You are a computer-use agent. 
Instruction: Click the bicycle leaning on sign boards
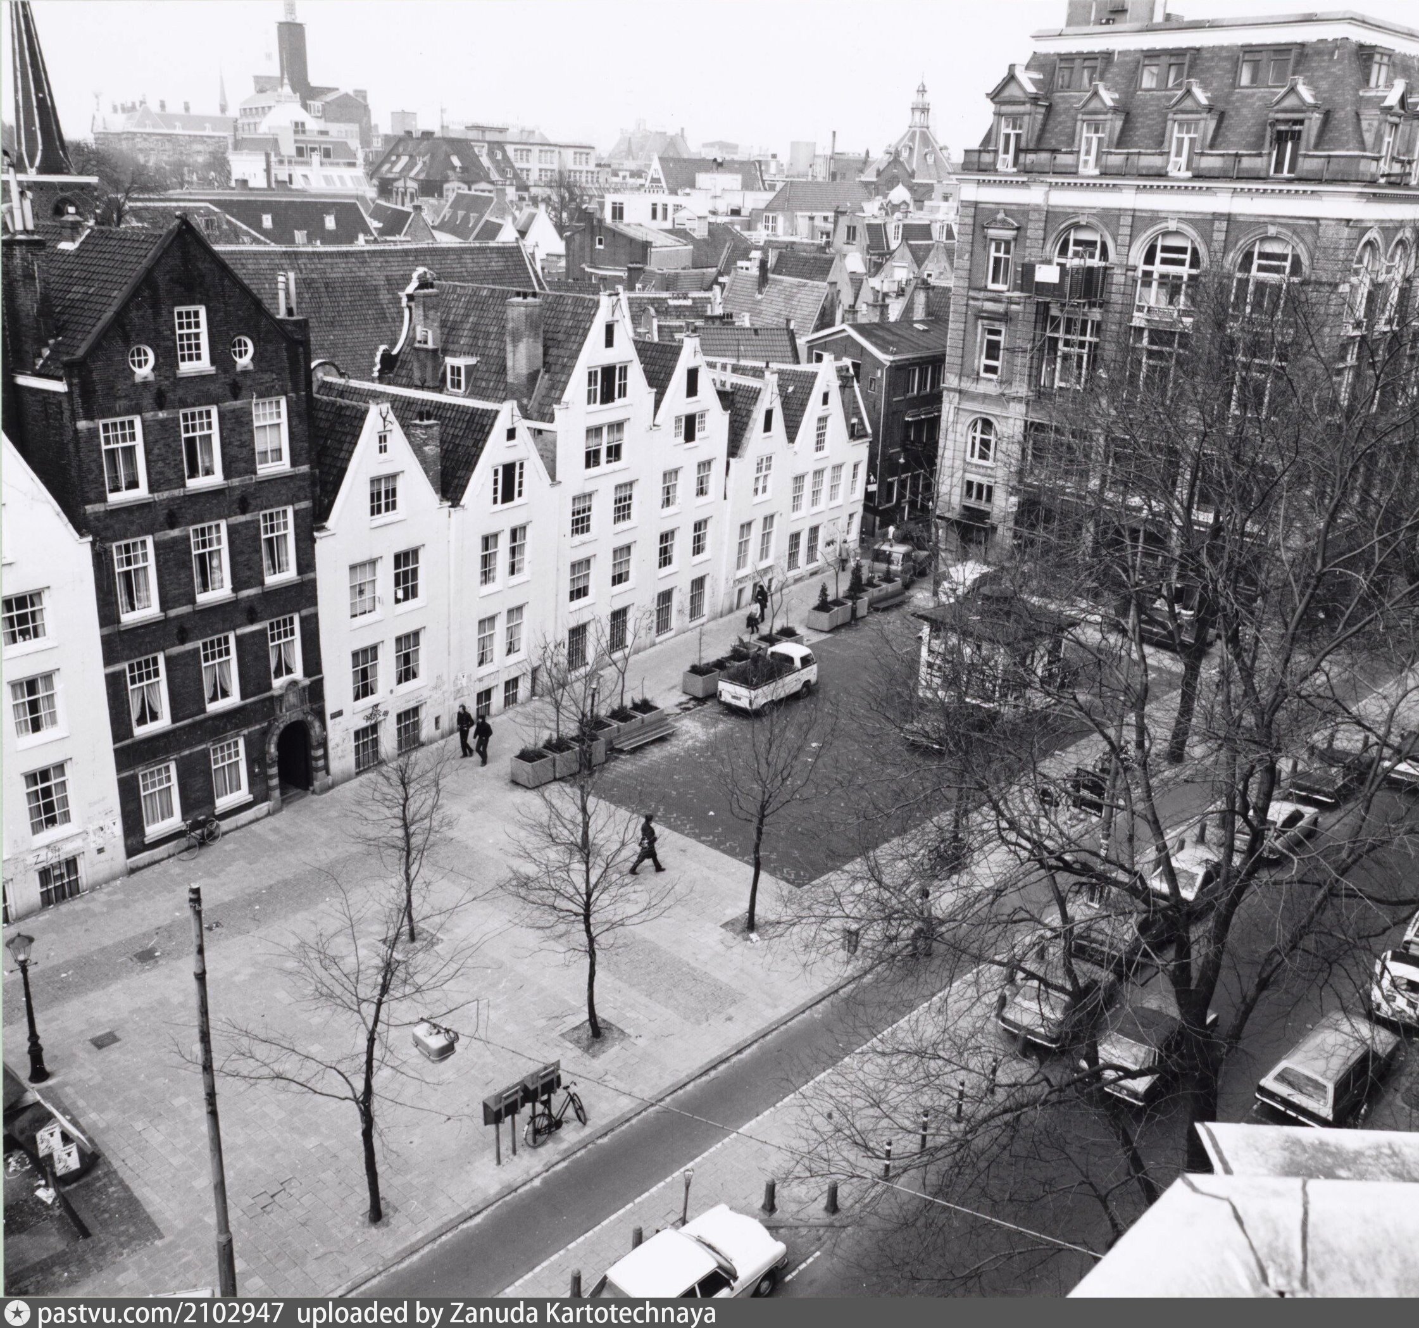[554, 1117]
